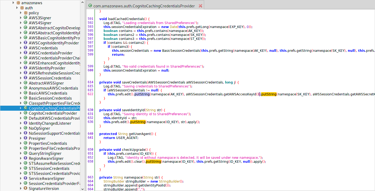Screen dimensions: 375x191
Task: Expand the Presigner tree node
Action: pos(21,138)
